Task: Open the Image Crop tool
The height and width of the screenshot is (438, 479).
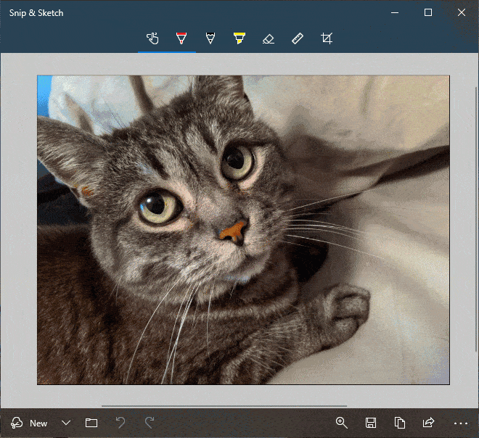Action: pos(327,38)
